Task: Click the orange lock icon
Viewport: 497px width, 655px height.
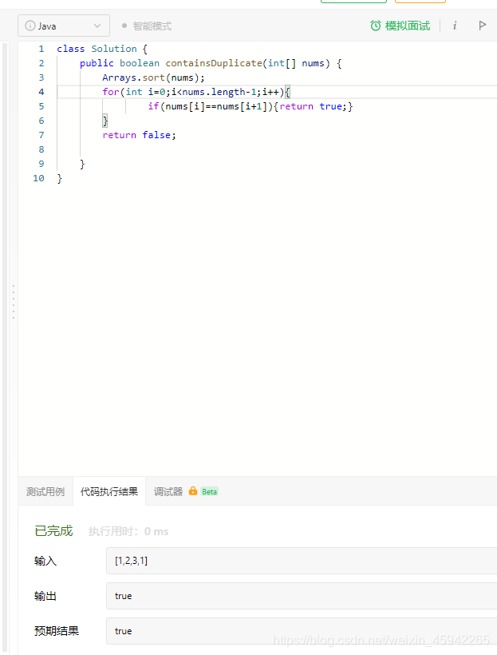Action: (193, 490)
